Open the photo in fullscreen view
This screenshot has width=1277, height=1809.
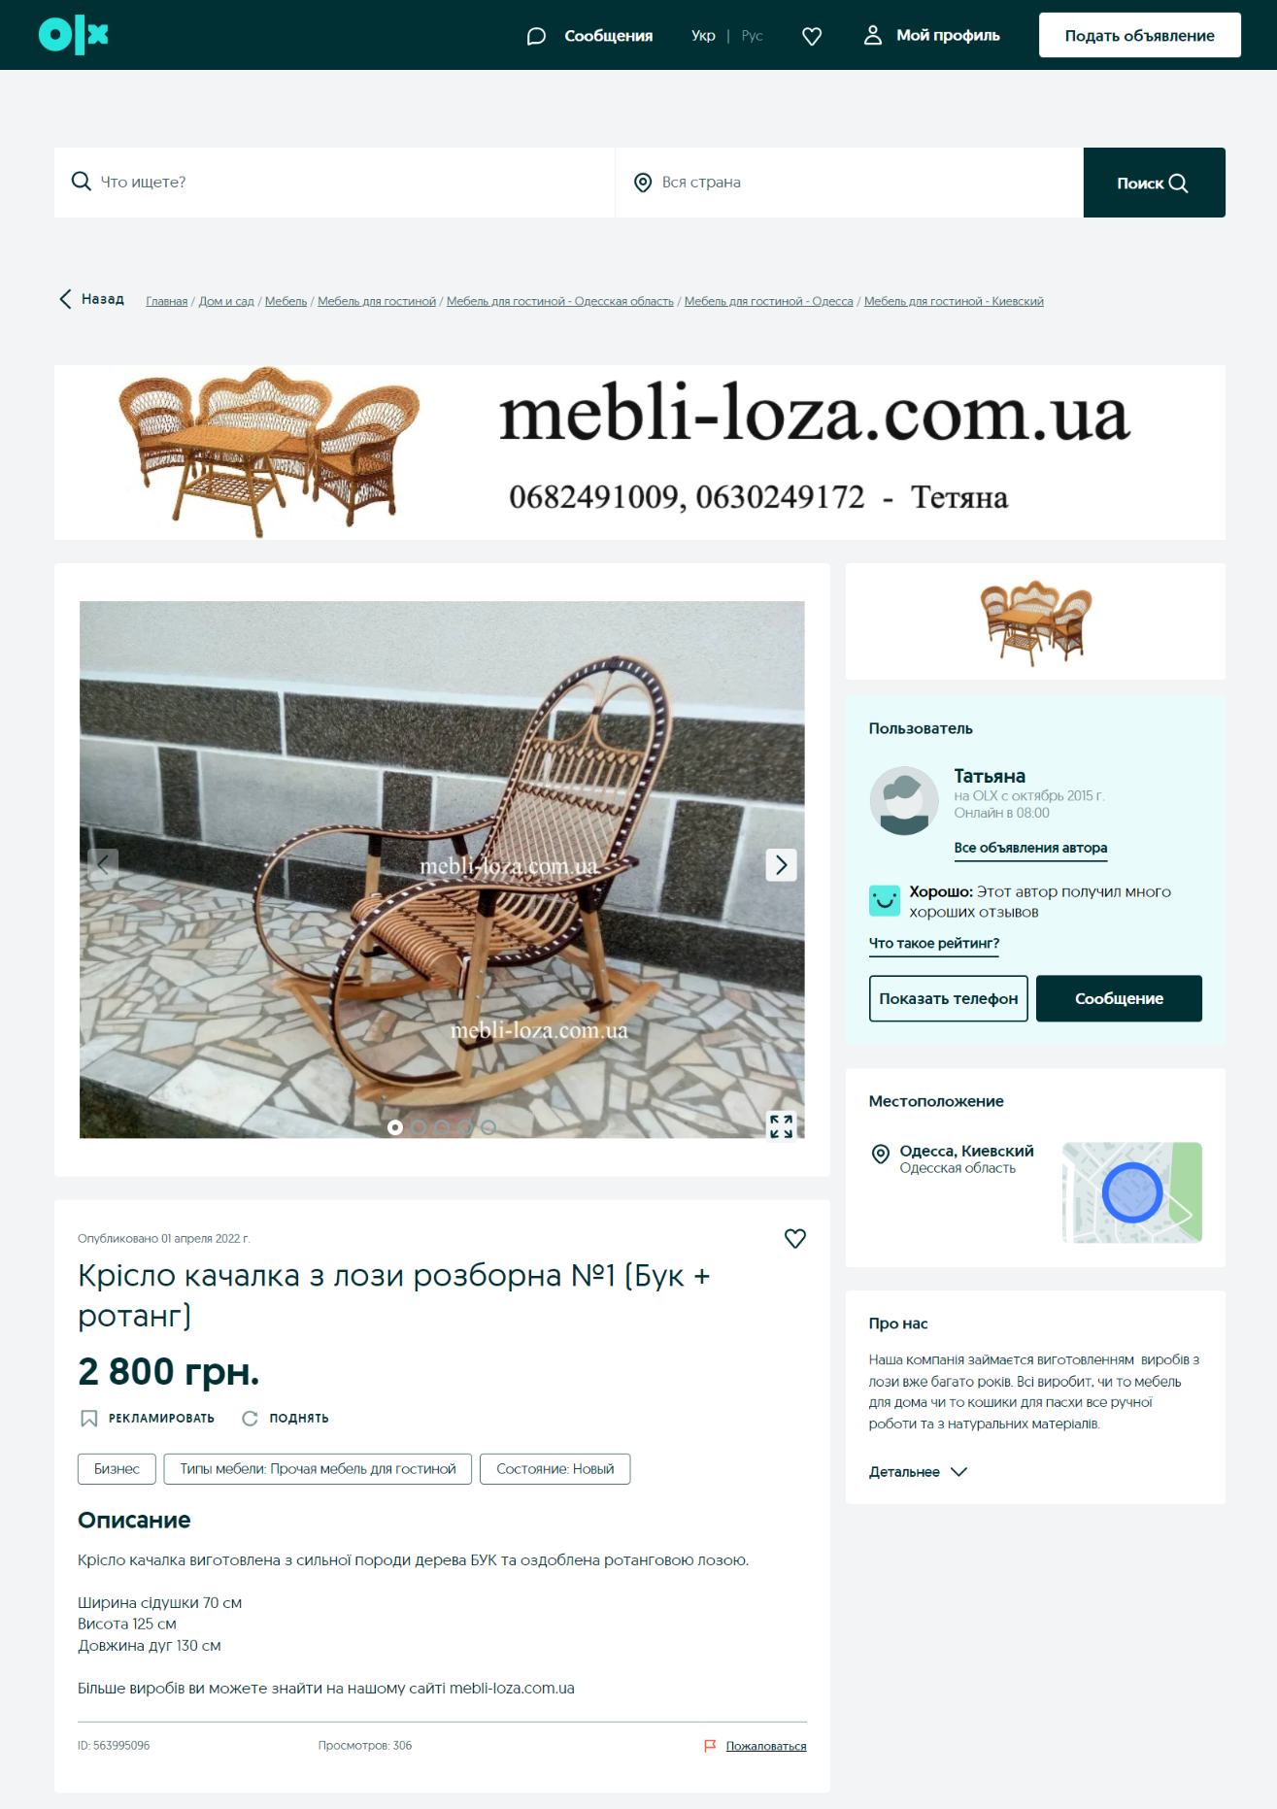(781, 1125)
